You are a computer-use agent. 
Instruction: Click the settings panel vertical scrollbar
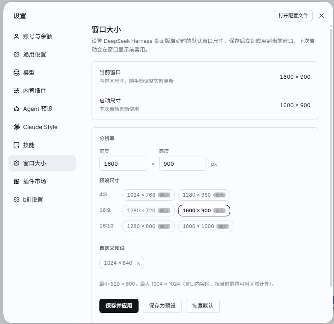pos(331,157)
